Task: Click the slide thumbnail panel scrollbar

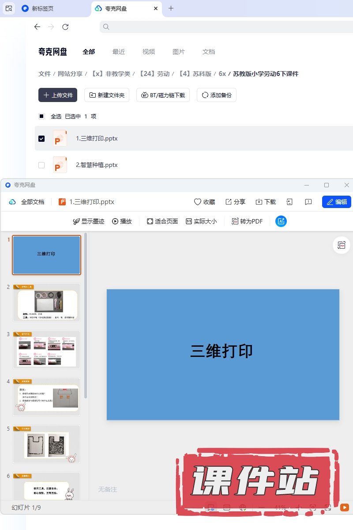Action: (86, 309)
